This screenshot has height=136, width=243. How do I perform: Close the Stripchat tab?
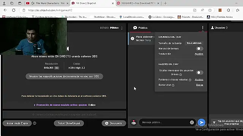(113, 3)
